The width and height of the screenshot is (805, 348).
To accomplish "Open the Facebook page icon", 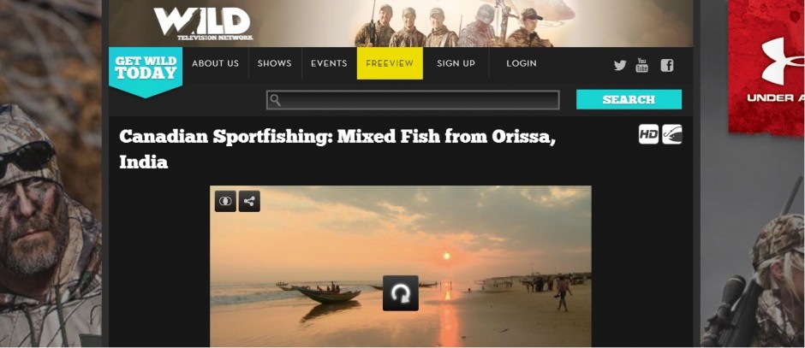I will 667,65.
